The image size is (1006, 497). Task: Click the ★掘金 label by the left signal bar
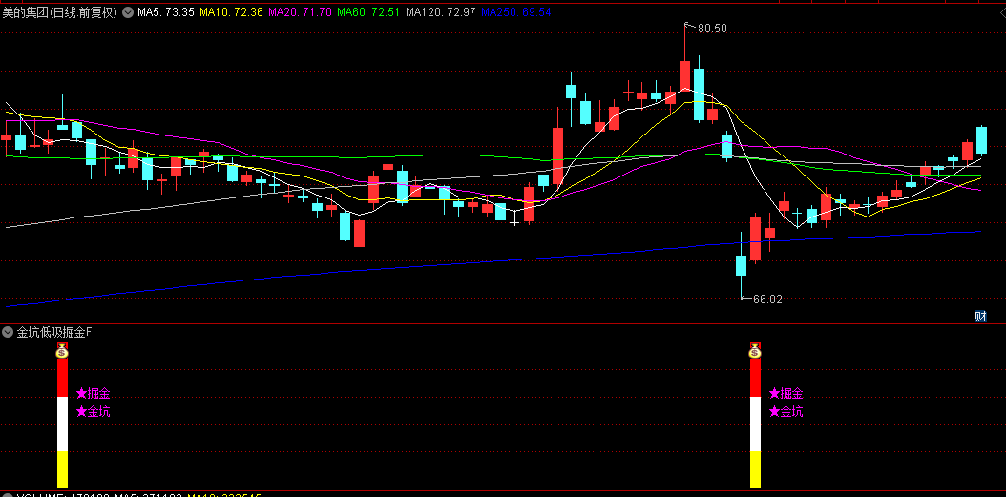click(x=93, y=393)
